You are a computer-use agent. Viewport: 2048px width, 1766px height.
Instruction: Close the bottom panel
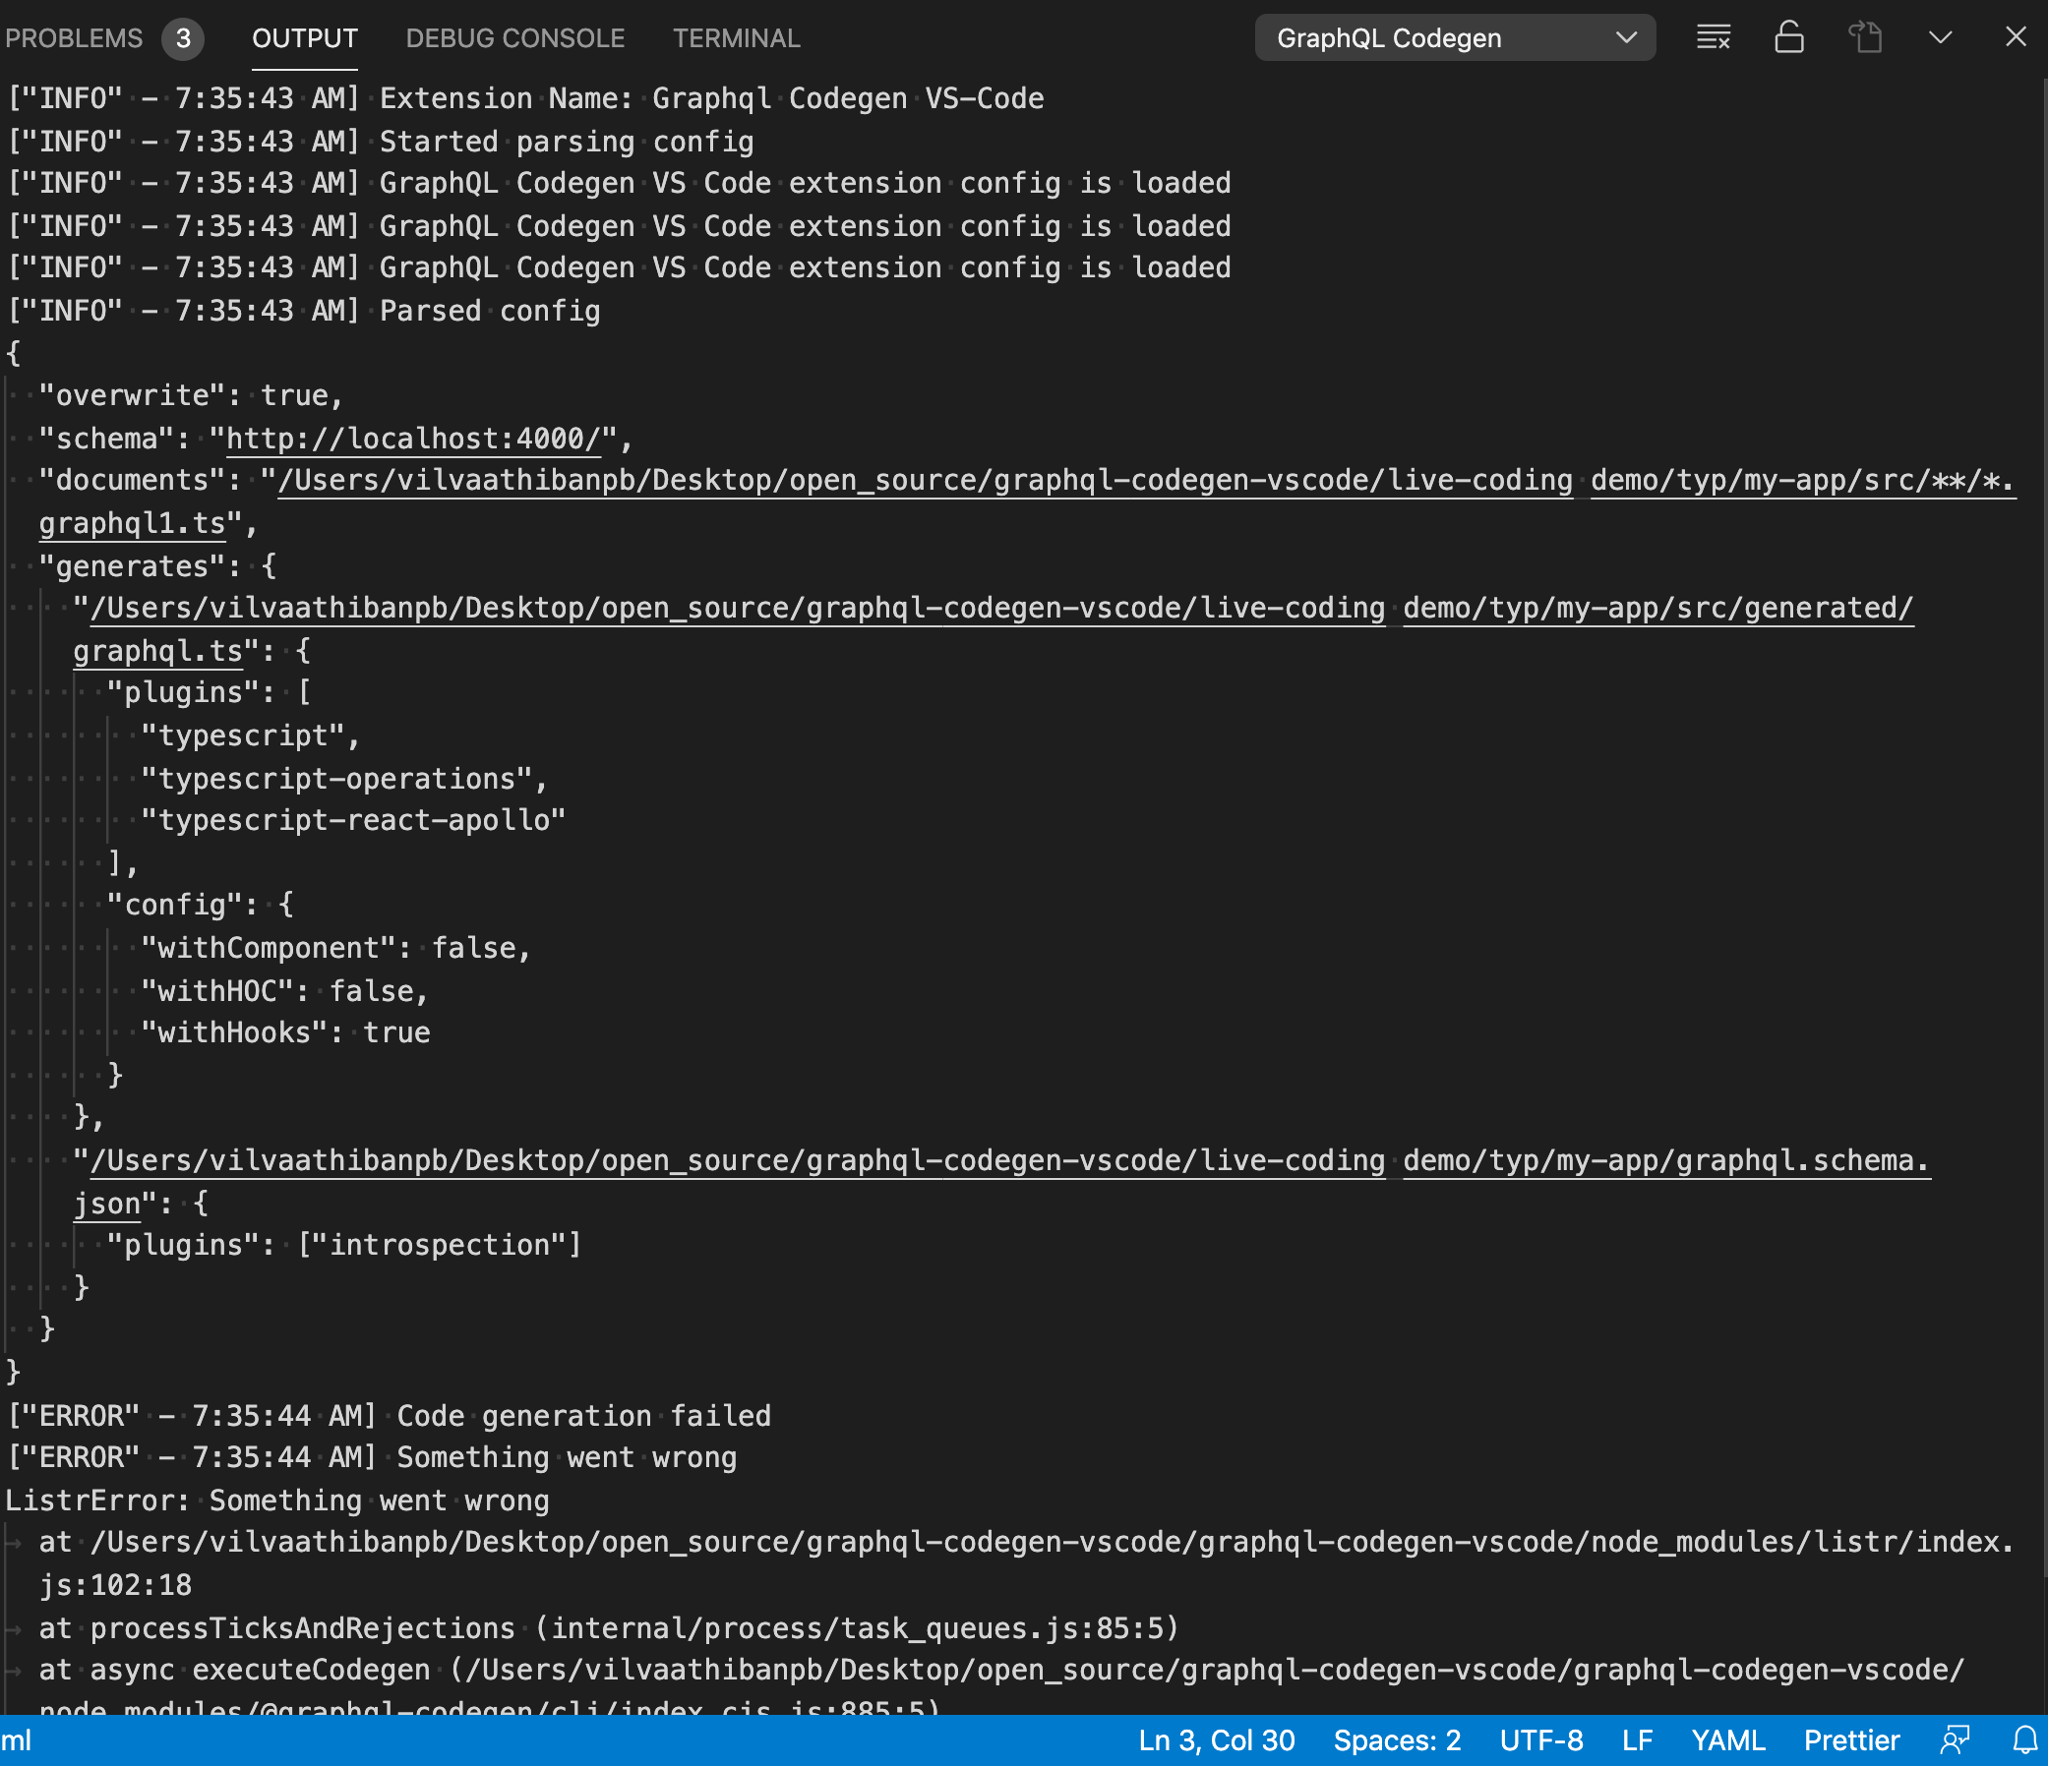click(x=2016, y=37)
